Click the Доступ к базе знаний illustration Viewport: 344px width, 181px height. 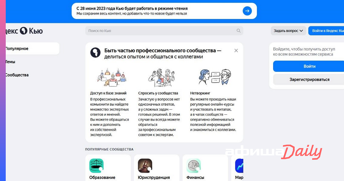point(112,78)
